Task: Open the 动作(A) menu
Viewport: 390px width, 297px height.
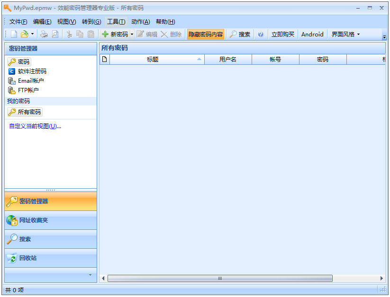Action: [141, 22]
